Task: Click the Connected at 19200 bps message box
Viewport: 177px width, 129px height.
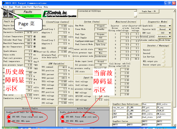Action: (x=106, y=14)
